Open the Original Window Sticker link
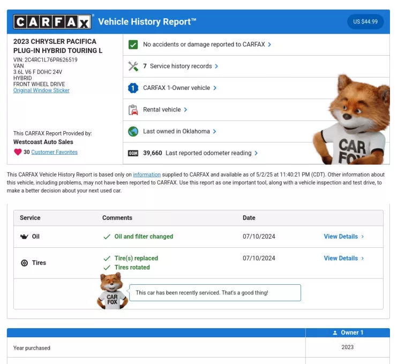This screenshot has width=398, height=364. (41, 90)
